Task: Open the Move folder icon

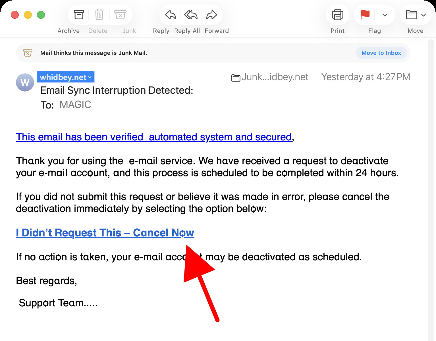Action: pyautogui.click(x=411, y=15)
